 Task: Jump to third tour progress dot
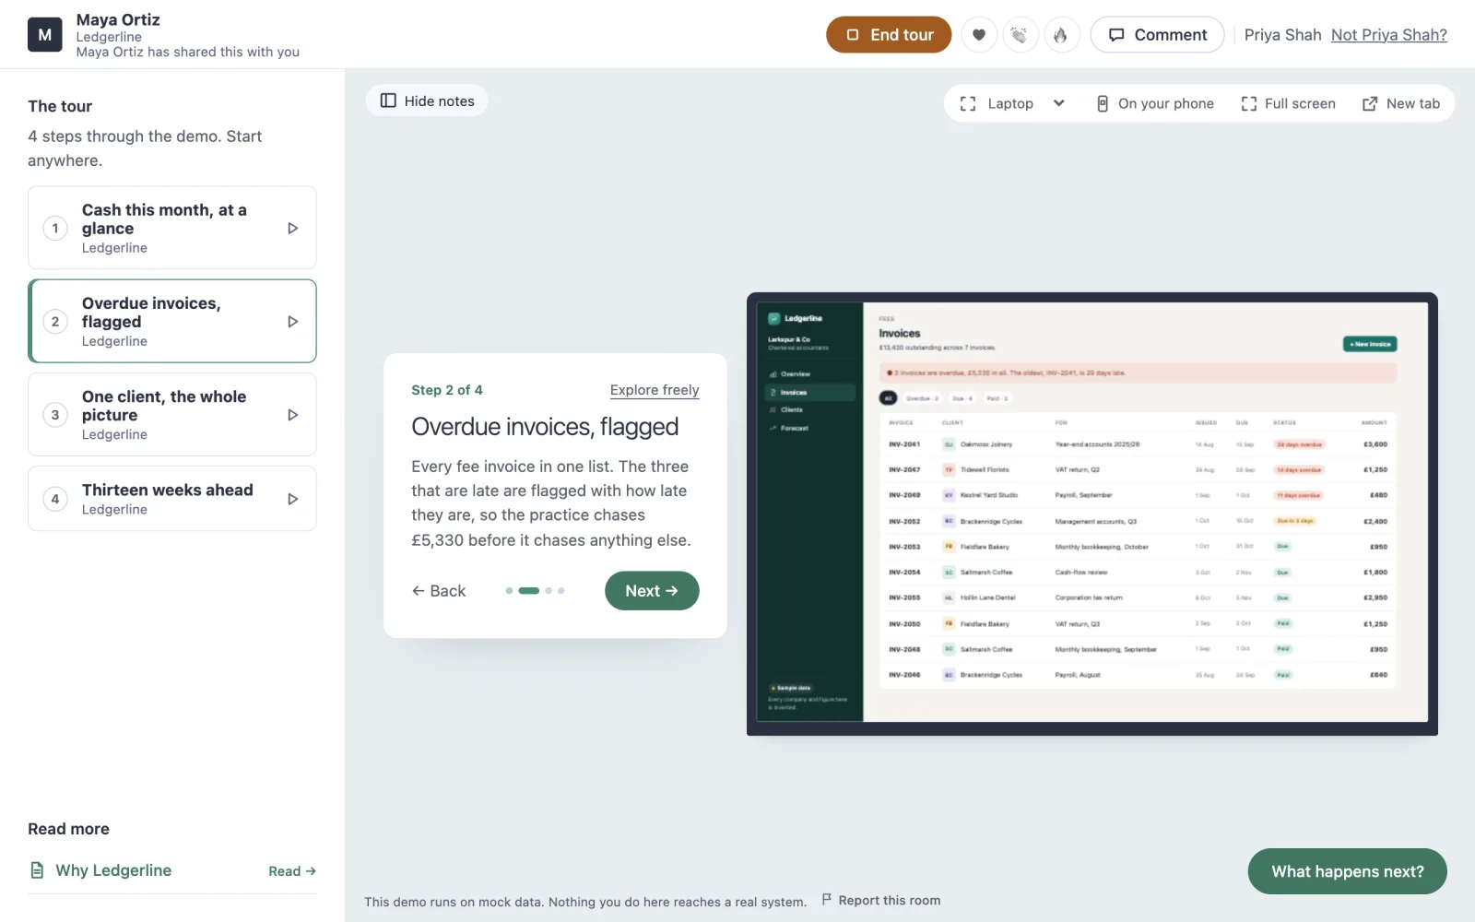click(x=549, y=591)
